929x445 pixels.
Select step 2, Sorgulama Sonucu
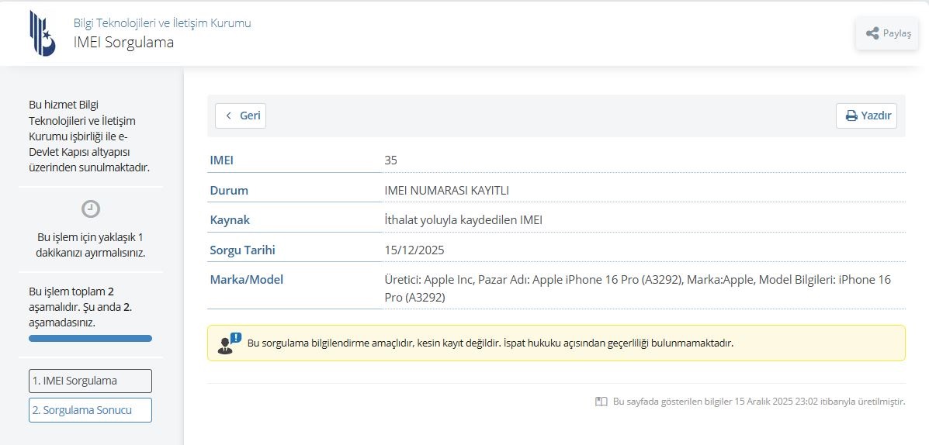tap(90, 410)
